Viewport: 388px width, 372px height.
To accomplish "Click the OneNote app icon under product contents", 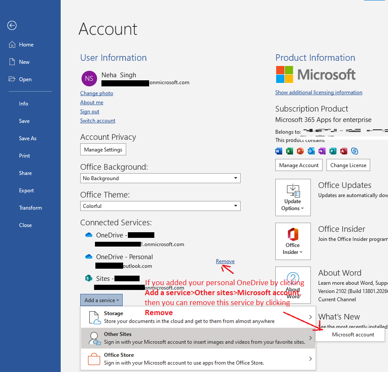I will [x=322, y=151].
